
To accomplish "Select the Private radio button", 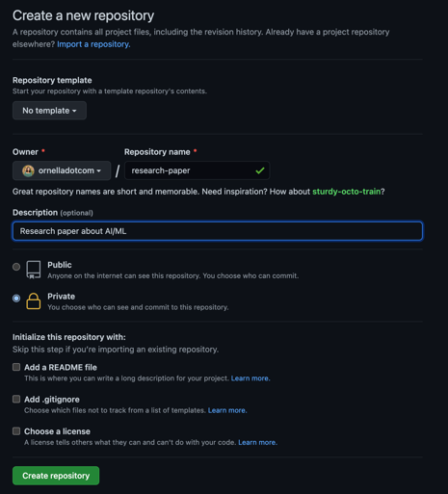I will [16, 299].
